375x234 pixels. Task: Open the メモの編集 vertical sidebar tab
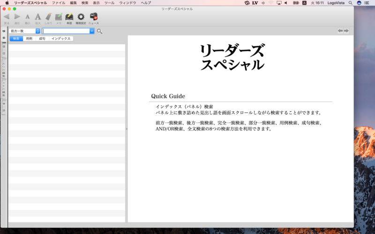4,89
